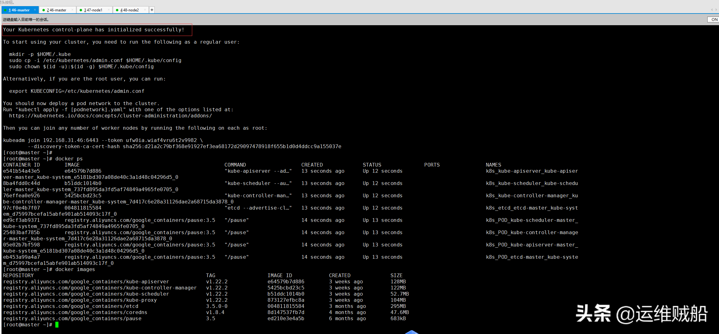
Task: Click the kubeadm join command line
Action: click(103, 140)
